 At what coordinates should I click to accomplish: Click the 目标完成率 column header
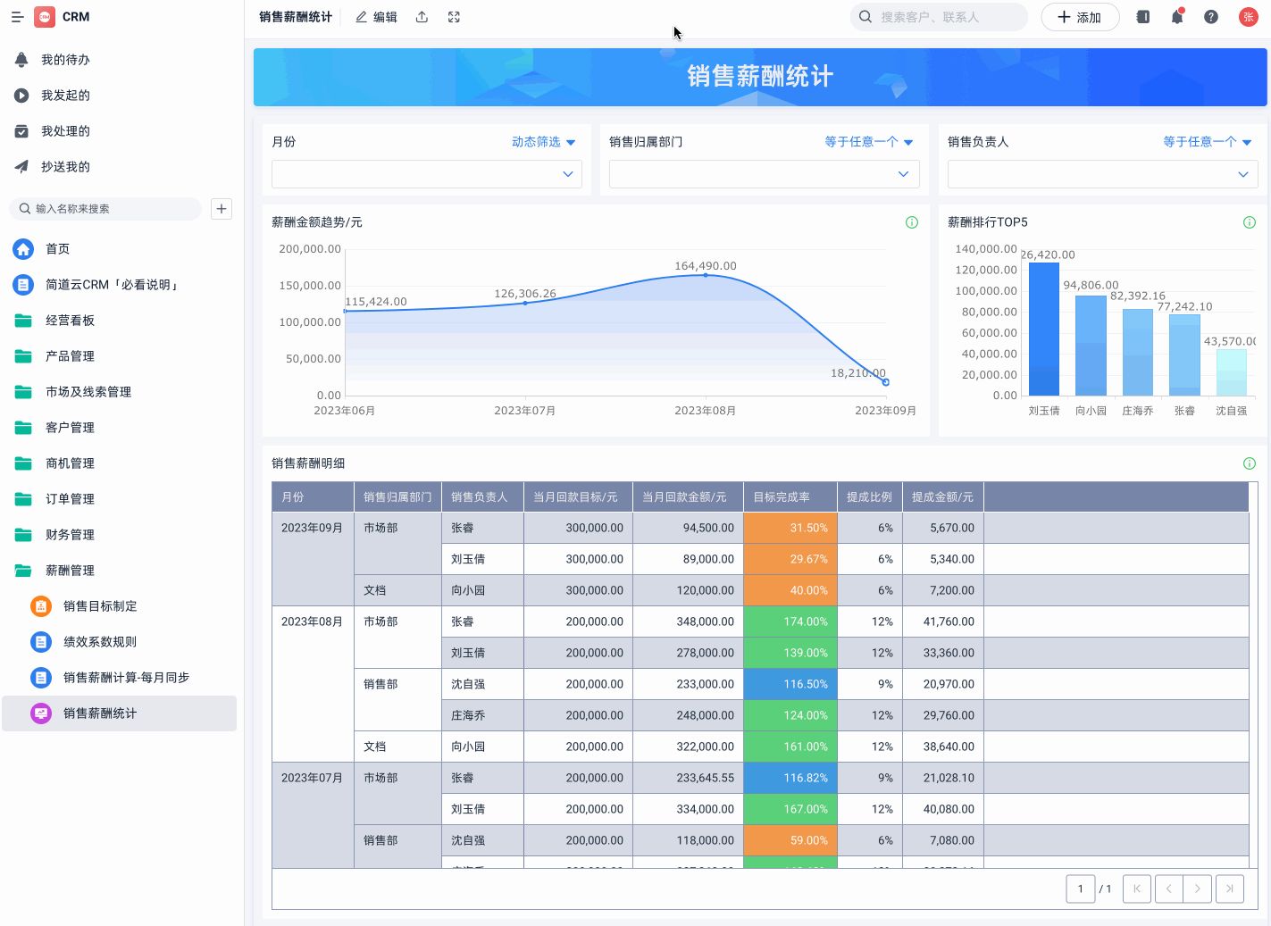(790, 497)
